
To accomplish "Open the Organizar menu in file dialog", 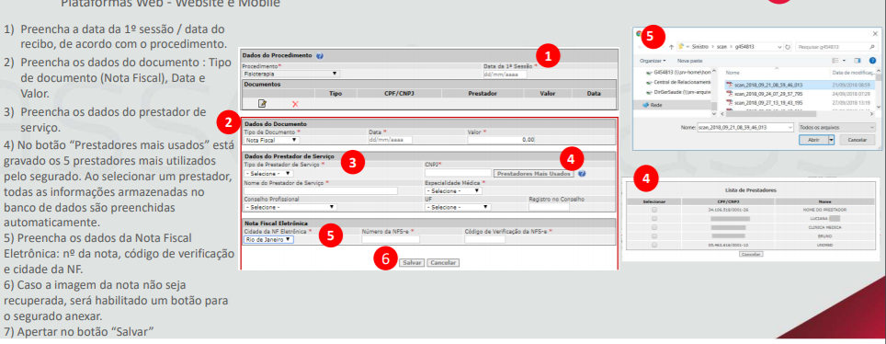I will [653, 60].
